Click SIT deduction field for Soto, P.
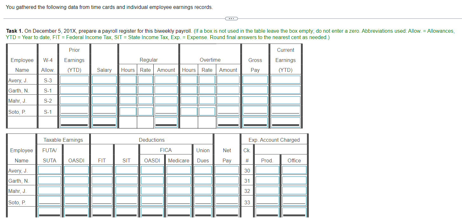Screen dimensions: 462x218 pyautogui.click(x=126, y=201)
